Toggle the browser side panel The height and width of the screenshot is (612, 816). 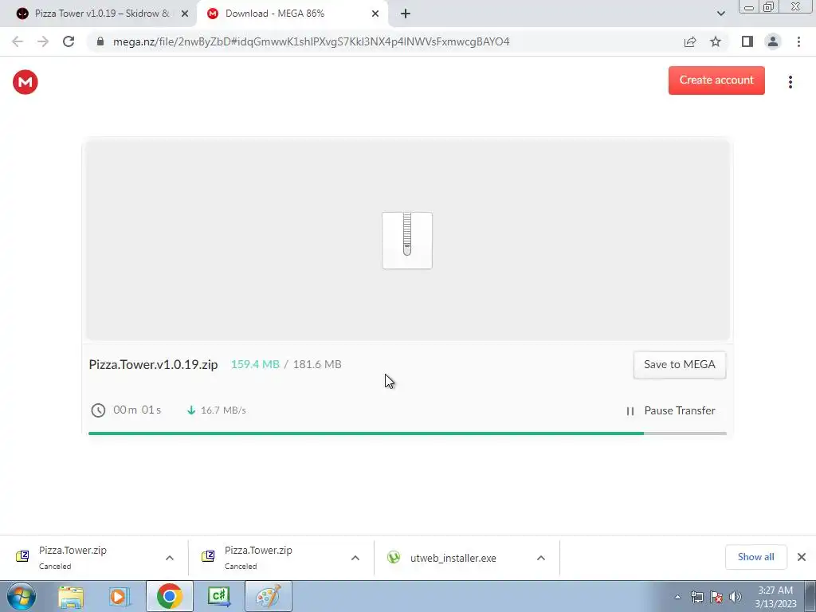pos(747,41)
